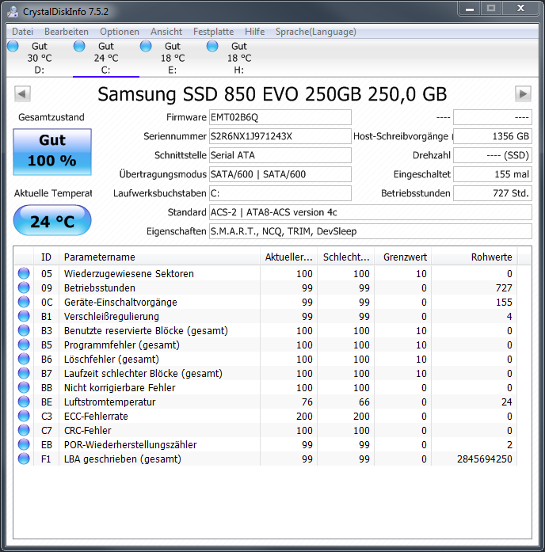Open the Ansicht menu

(x=166, y=32)
